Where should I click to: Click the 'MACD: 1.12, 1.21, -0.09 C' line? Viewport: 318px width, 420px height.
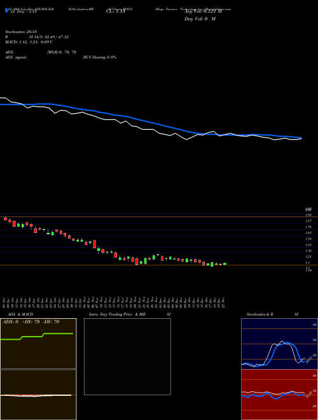pos(29,42)
